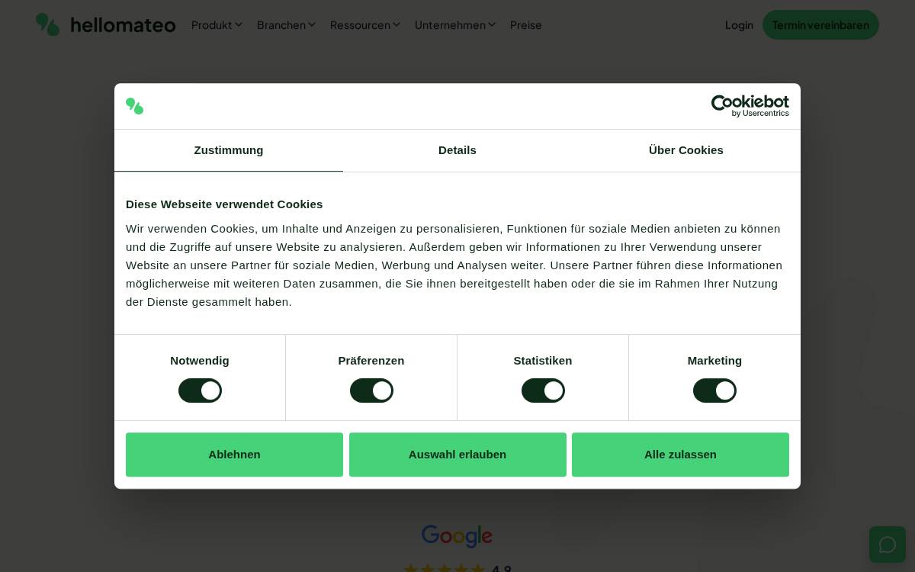Click the Ablehnen button
915x572 pixels.
pyautogui.click(x=234, y=455)
